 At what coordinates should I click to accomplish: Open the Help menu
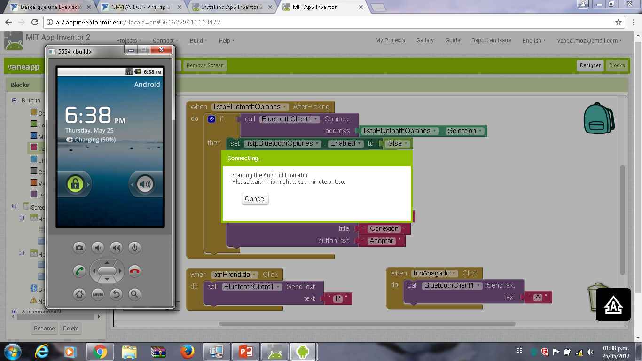point(227,40)
